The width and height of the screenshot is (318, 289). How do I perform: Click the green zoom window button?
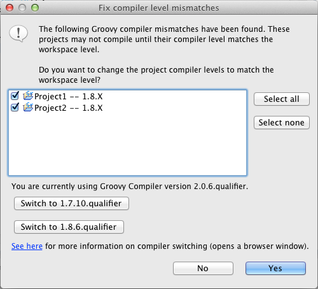pos(35,8)
